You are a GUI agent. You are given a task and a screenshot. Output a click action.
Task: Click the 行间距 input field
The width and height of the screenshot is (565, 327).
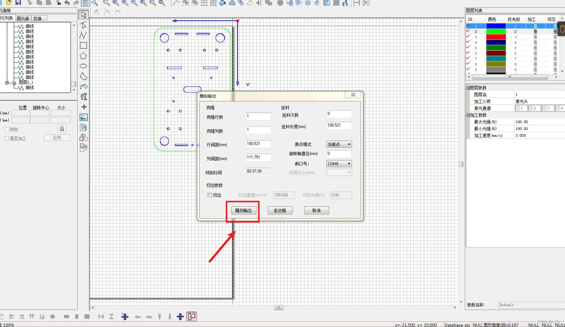[258, 144]
